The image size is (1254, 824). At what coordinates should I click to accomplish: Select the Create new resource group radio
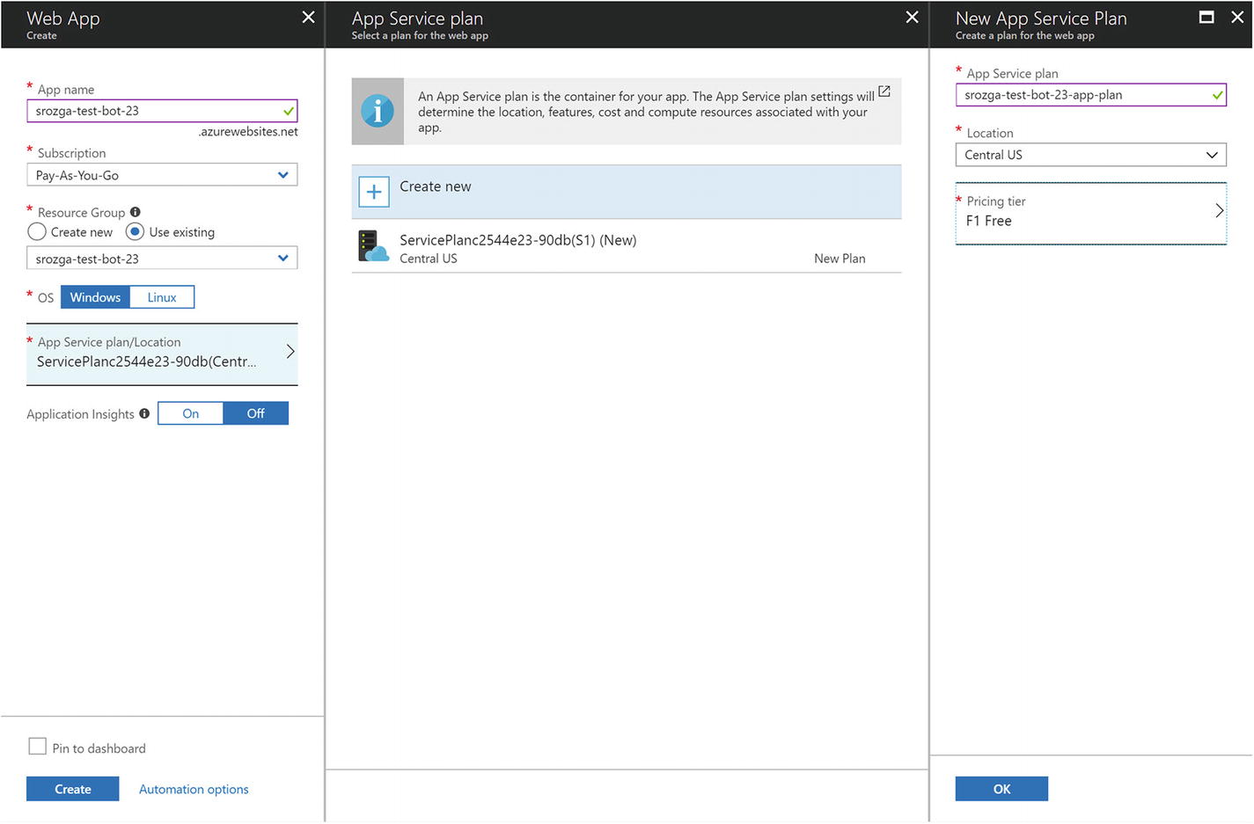pyautogui.click(x=37, y=232)
